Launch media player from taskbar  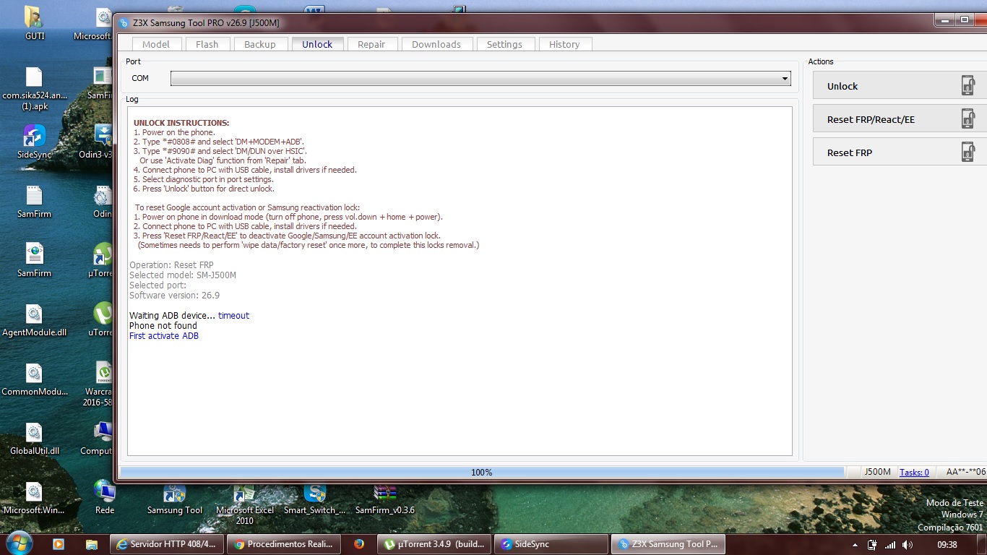(x=59, y=544)
